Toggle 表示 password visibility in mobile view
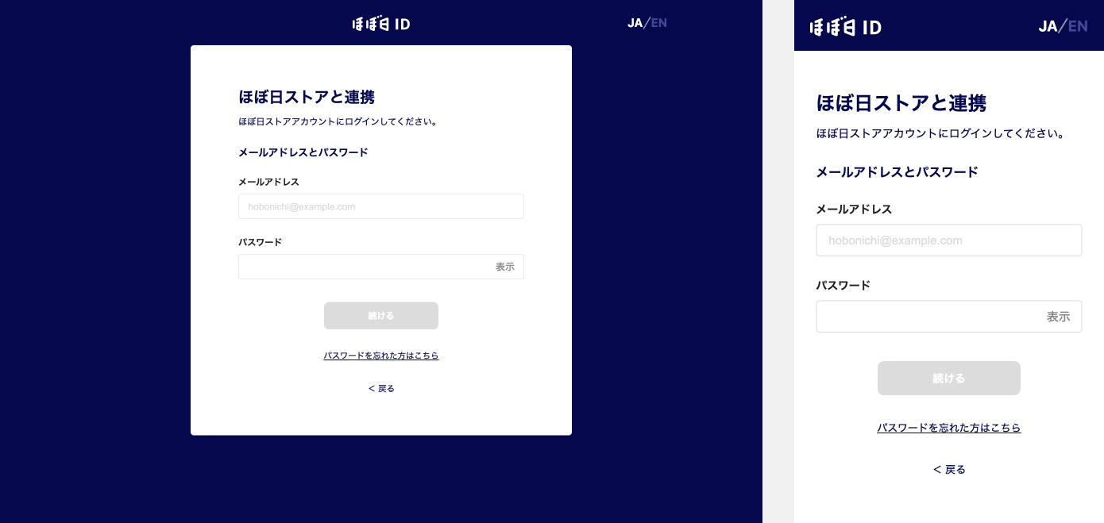1104x523 pixels. pyautogui.click(x=1059, y=317)
